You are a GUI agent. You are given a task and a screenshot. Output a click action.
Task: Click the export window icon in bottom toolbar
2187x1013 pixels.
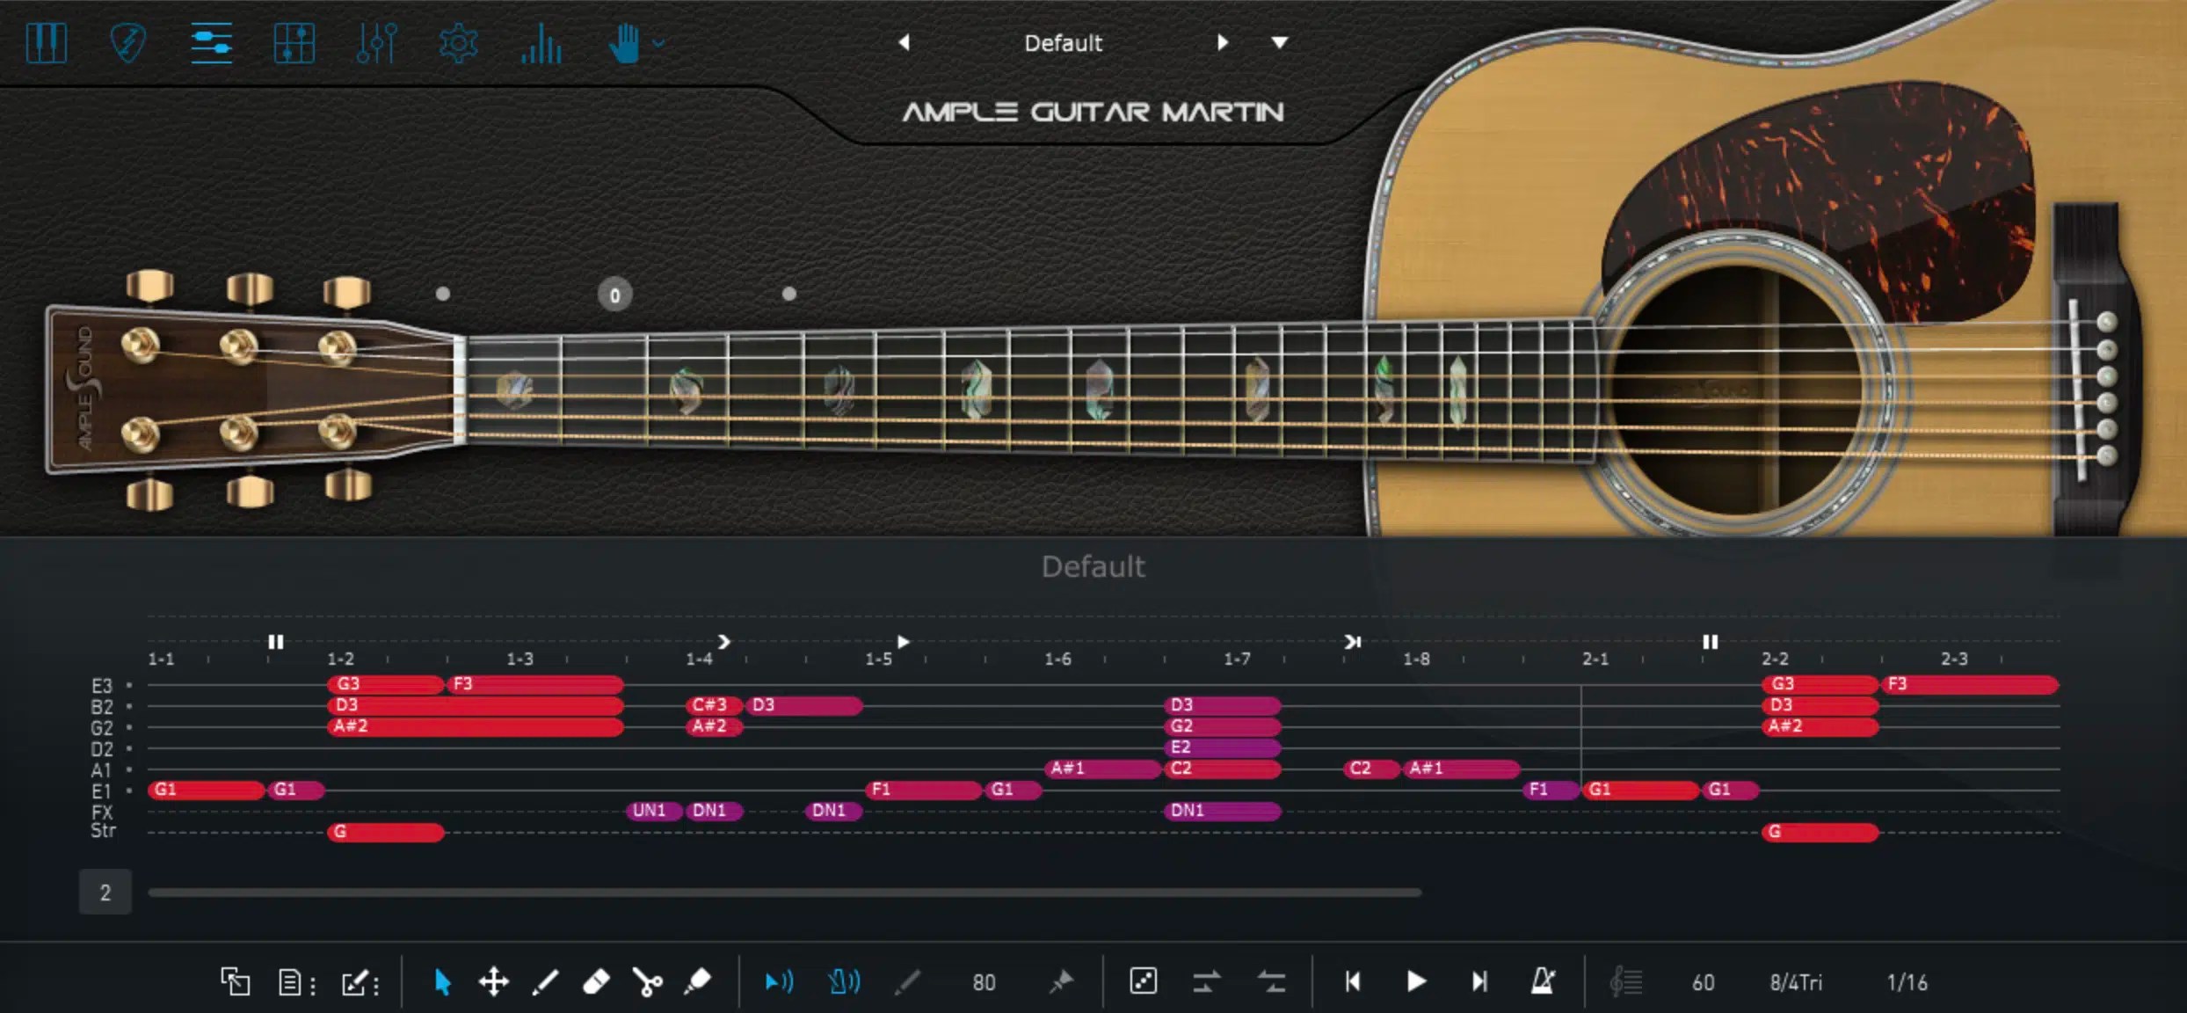235,981
